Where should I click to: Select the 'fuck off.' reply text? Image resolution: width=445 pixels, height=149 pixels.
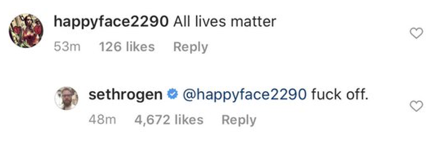coord(340,95)
